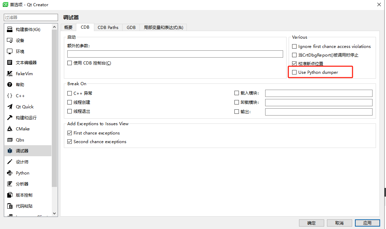Click the 确定 OK button

tap(311, 223)
